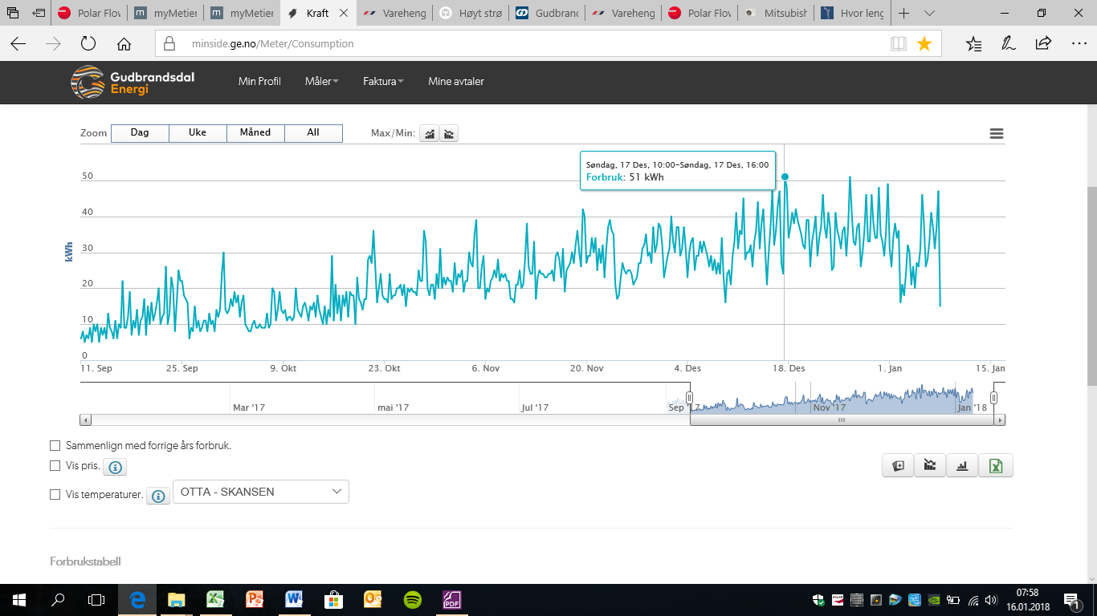This screenshot has height=616, width=1097.
Task: Open Mine avtaler in navigation bar
Action: click(x=455, y=81)
